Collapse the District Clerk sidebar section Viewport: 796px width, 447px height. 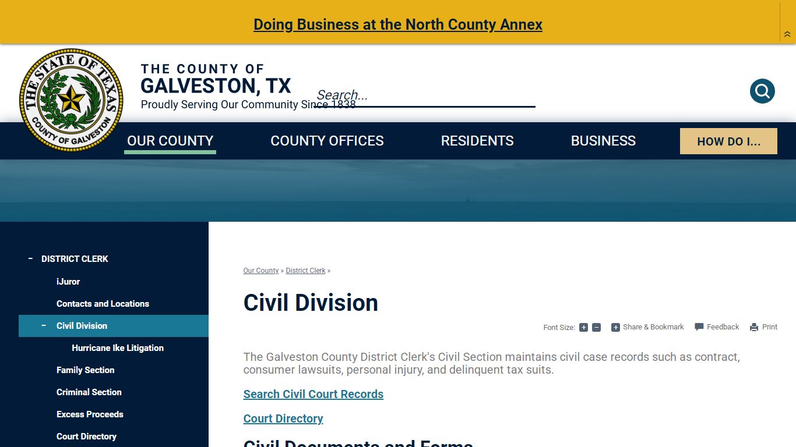coord(30,258)
